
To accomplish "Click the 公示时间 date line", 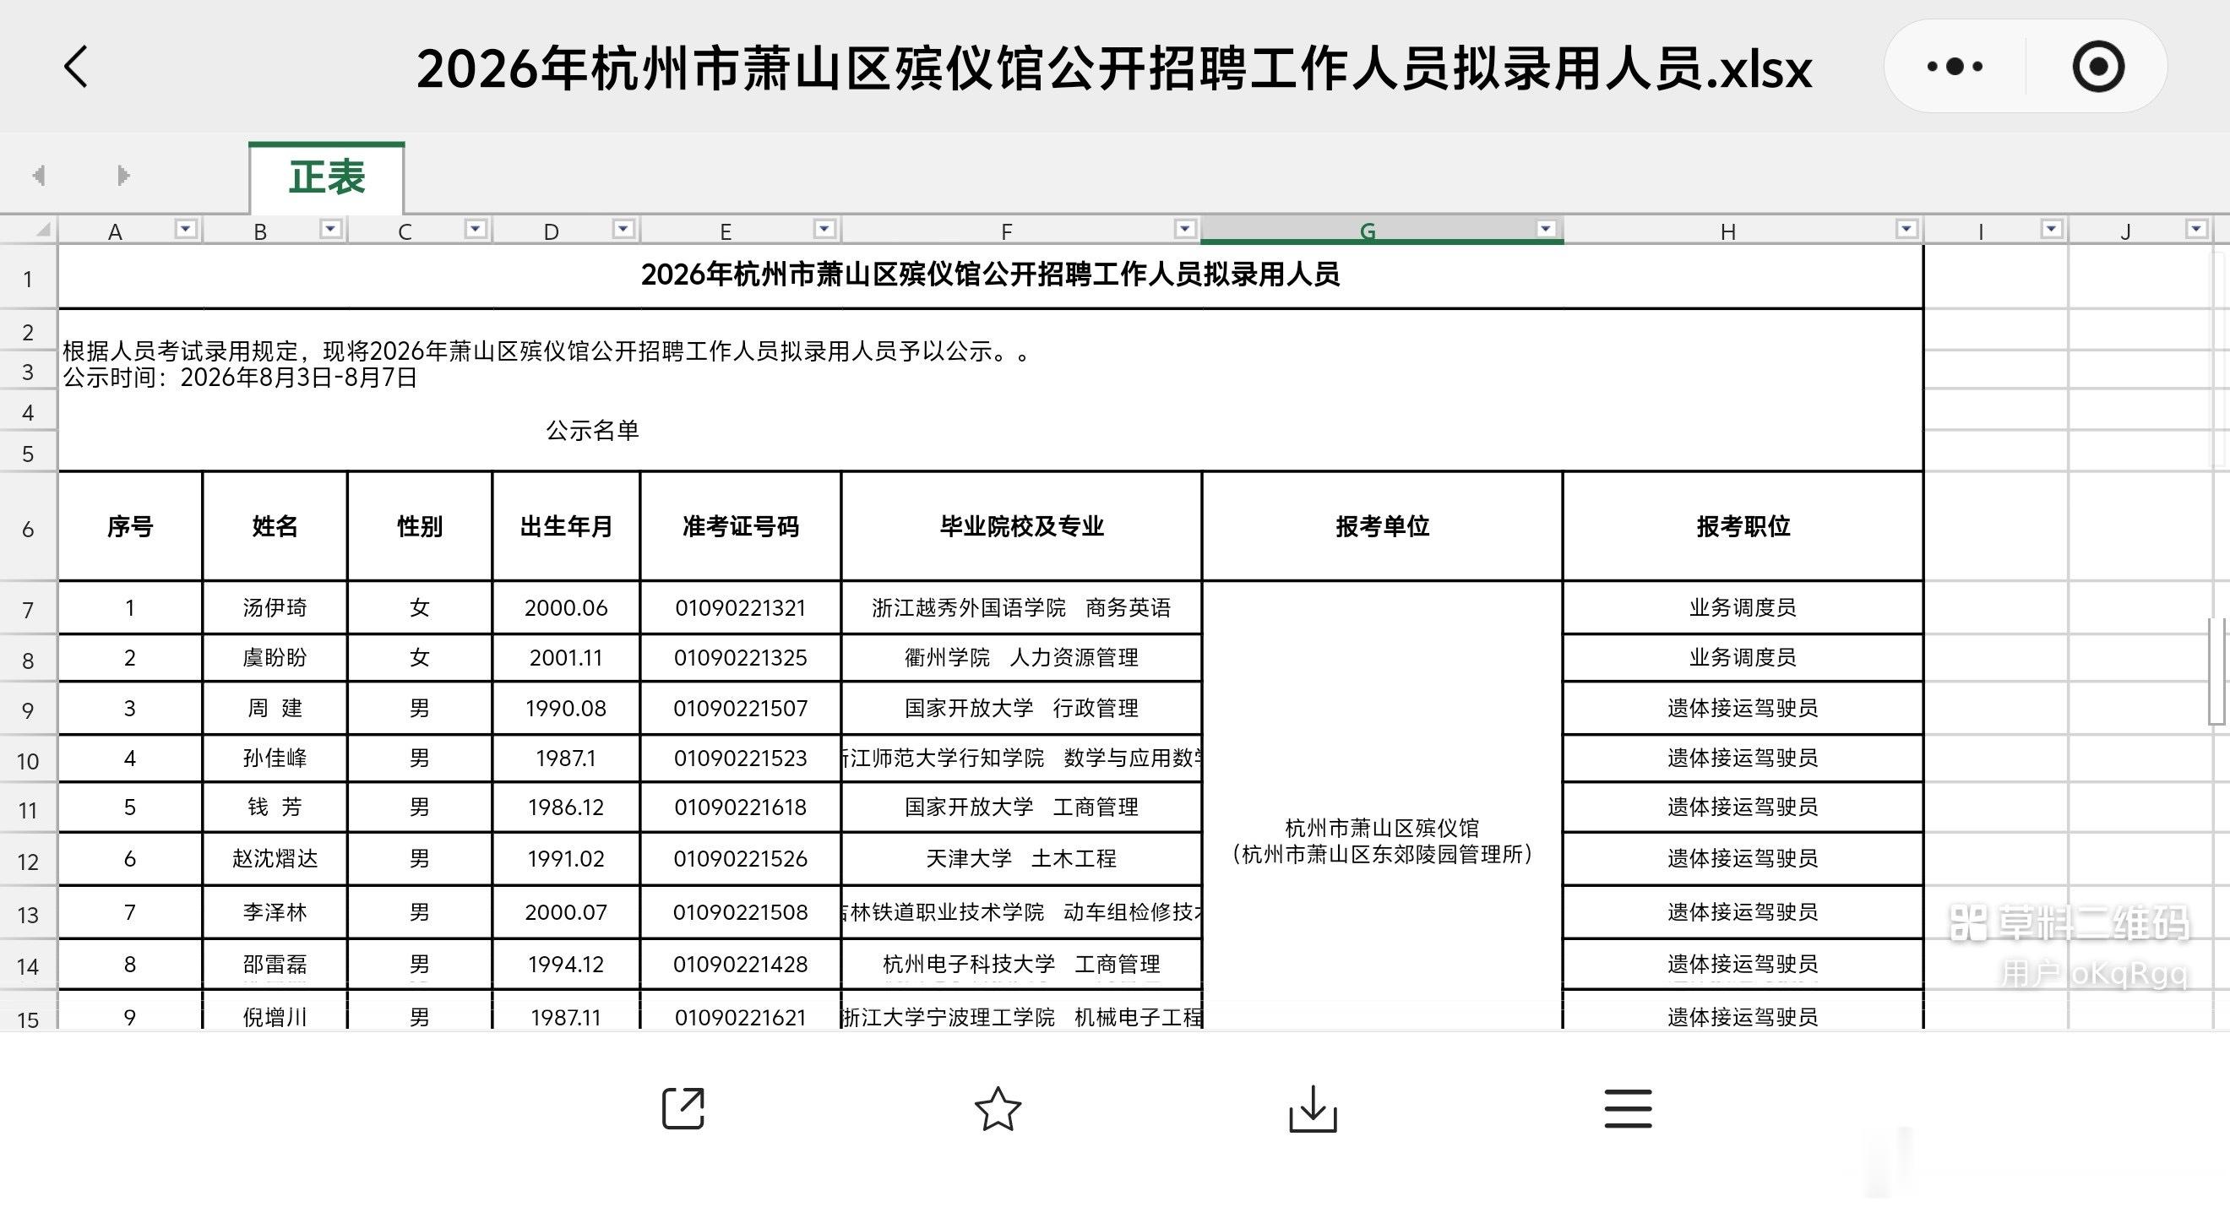I will pyautogui.click(x=240, y=378).
